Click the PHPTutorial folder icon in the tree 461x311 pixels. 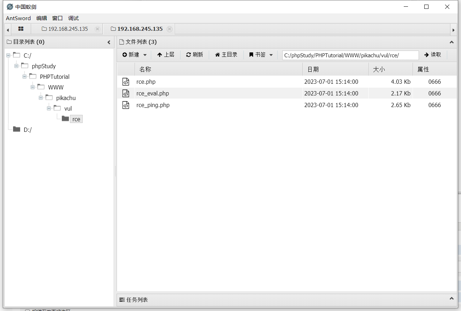click(33, 76)
